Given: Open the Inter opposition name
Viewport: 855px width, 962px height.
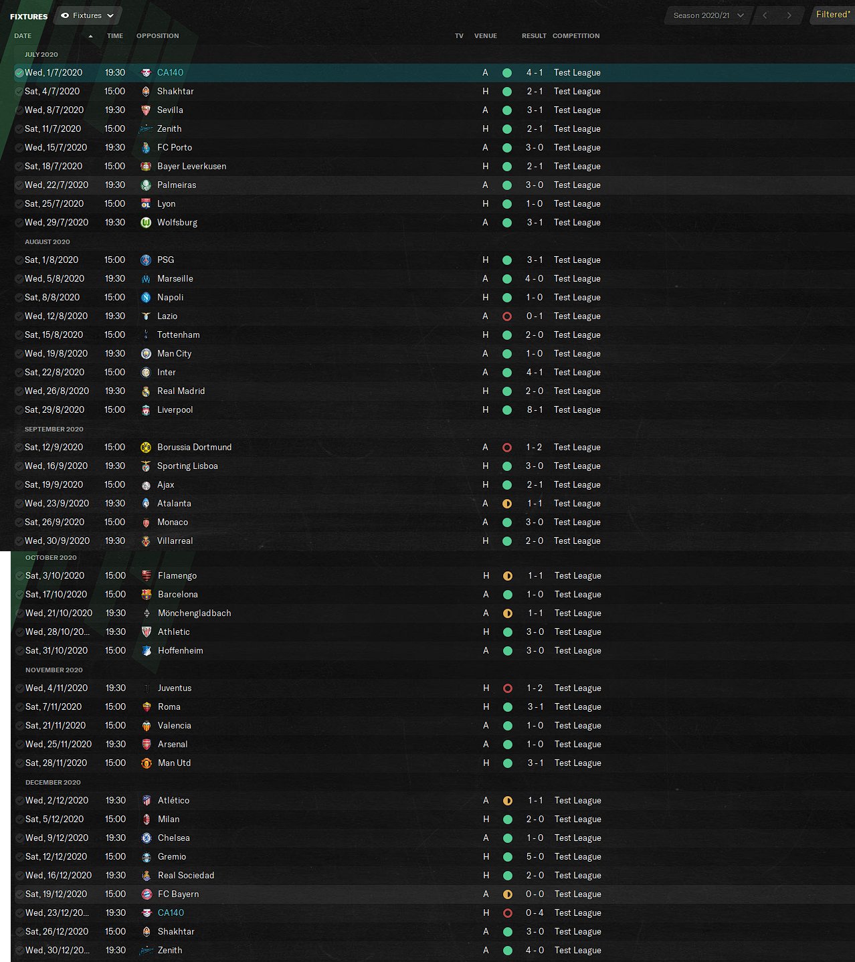Looking at the screenshot, I should pos(167,372).
